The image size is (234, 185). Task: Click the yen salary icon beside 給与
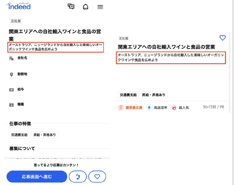coord(12,90)
